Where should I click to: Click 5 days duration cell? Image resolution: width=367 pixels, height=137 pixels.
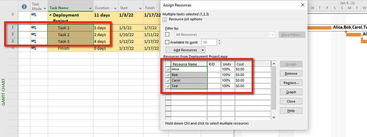[x=105, y=28]
